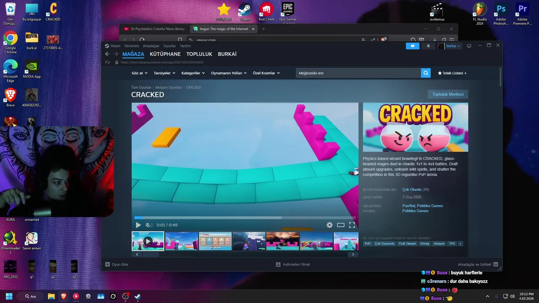539x303 pixels.
Task: Click the lock icon beside Steam URL
Action: click(x=117, y=62)
